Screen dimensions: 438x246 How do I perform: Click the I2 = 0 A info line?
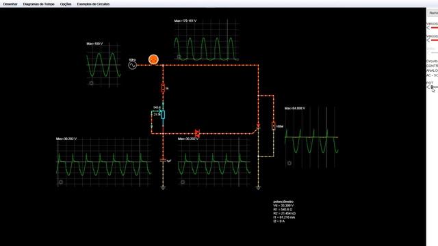(x=279, y=221)
